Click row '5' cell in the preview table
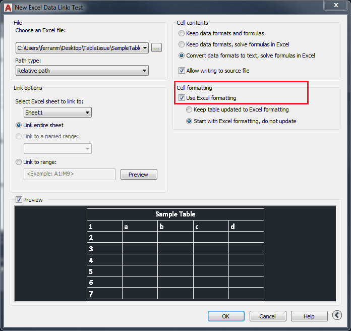351x331 pixels. (104, 271)
